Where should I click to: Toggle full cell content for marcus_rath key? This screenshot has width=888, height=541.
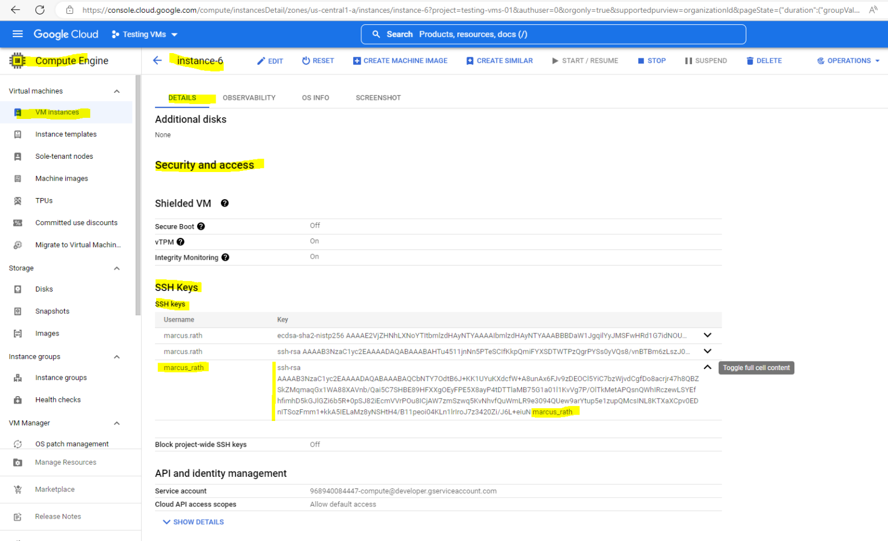pyautogui.click(x=708, y=367)
